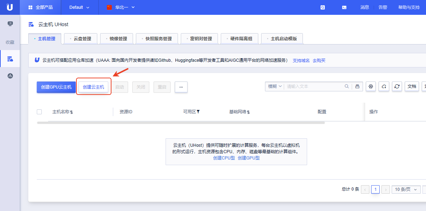Open the UHost cloud host sidebar icon
Viewport: 426px width, 211px height.
pyautogui.click(x=10, y=59)
